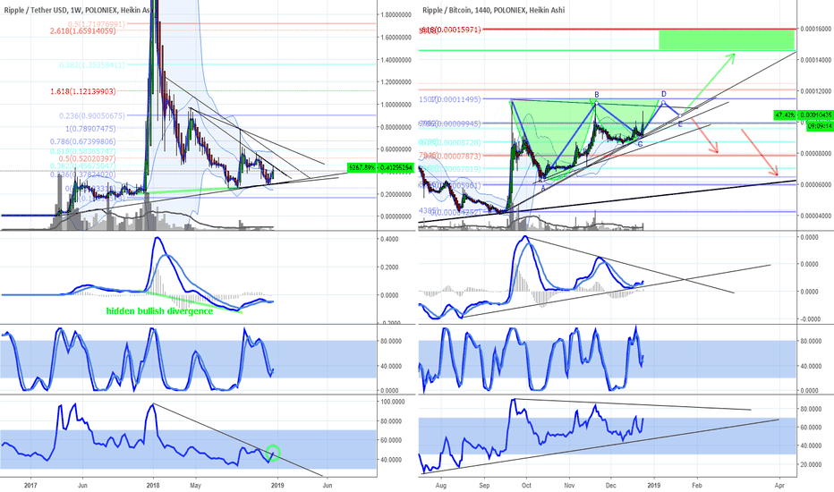The image size is (834, 492).
Task: Click the 0.5(1.71976991) Fibonacci label
Action: point(97,24)
